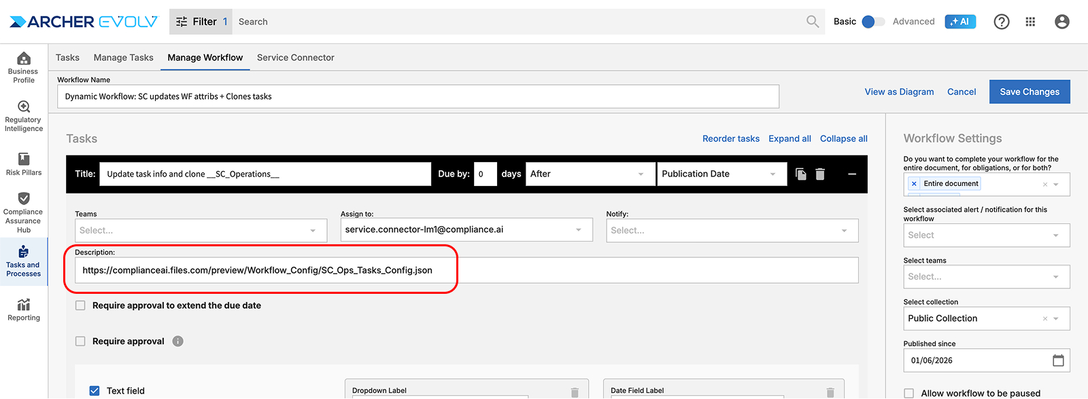Check Require approval to extend due date
This screenshot has width=1088, height=399.
tap(80, 305)
